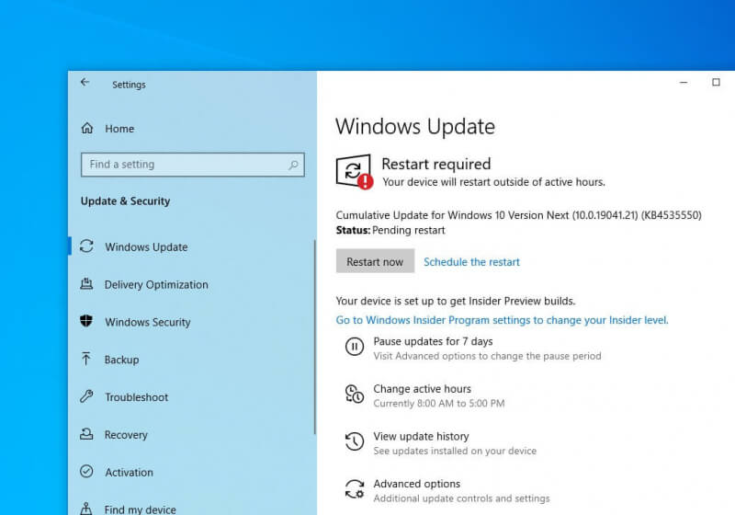Click the Troubleshoot wrench icon
Image resolution: width=735 pixels, height=515 pixels.
click(x=87, y=397)
